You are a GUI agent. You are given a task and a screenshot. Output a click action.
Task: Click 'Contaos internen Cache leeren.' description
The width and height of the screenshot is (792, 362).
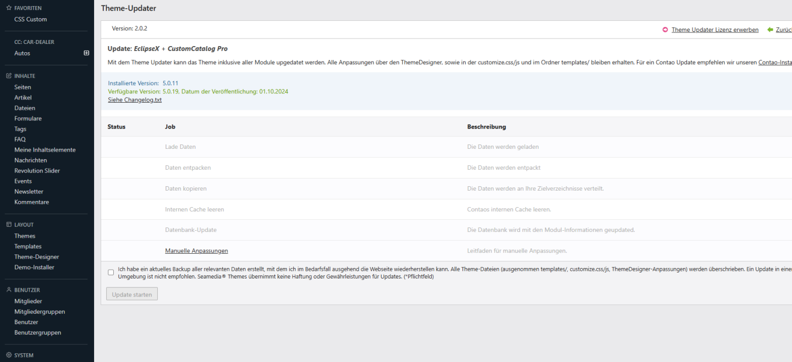tap(509, 209)
